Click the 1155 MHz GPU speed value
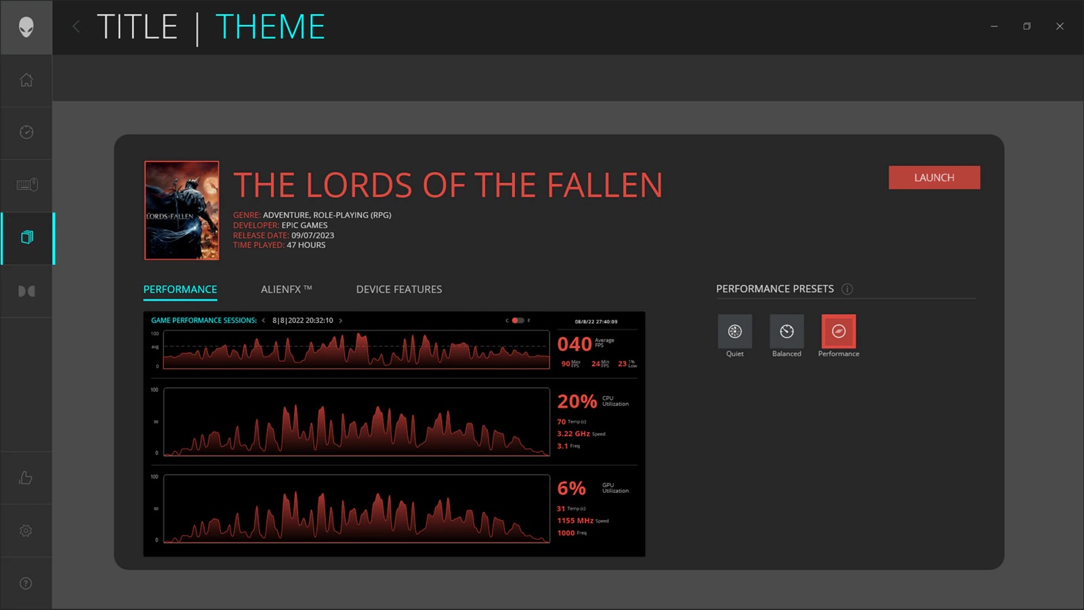This screenshot has width=1084, height=610. coord(575,521)
